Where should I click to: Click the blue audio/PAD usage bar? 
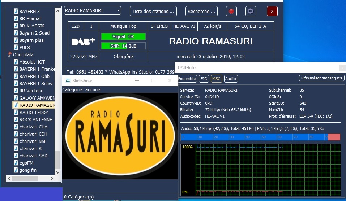click(261, 137)
